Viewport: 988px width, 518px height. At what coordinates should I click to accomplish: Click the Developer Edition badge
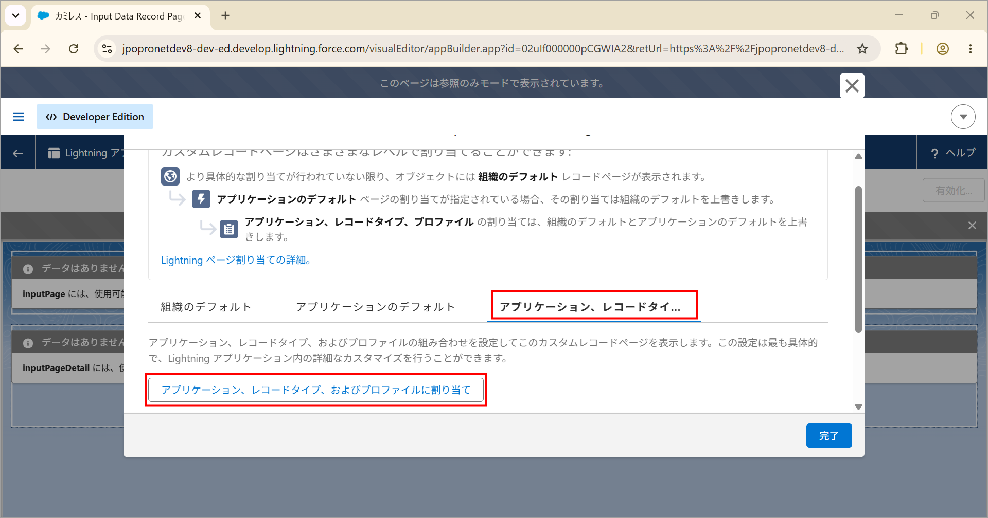(95, 117)
